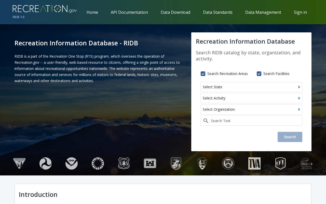Open the Select Organization dropdown
Viewport: 326px width, 204px height.
(x=251, y=109)
